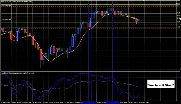The image size is (181, 104).
Task: Select the second highlighted blue time-axis marker
Action: pos(112,102)
